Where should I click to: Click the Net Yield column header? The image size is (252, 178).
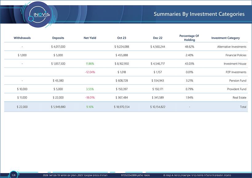90,38
